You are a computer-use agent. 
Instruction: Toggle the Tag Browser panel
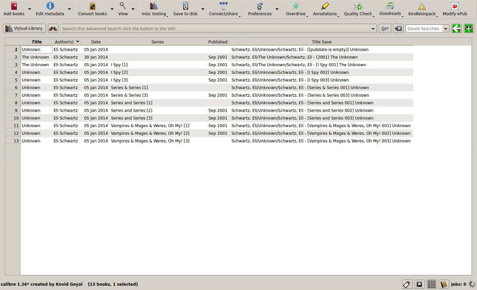coord(407,284)
